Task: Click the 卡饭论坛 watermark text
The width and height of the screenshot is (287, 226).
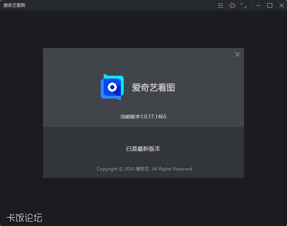Action: (x=24, y=217)
